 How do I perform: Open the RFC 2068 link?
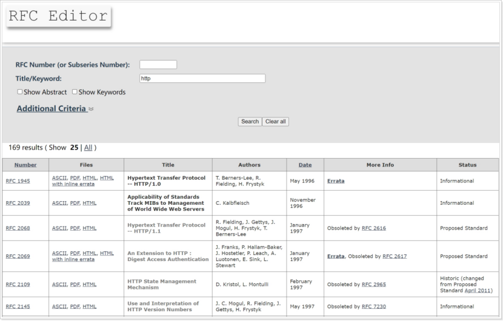(x=18, y=228)
